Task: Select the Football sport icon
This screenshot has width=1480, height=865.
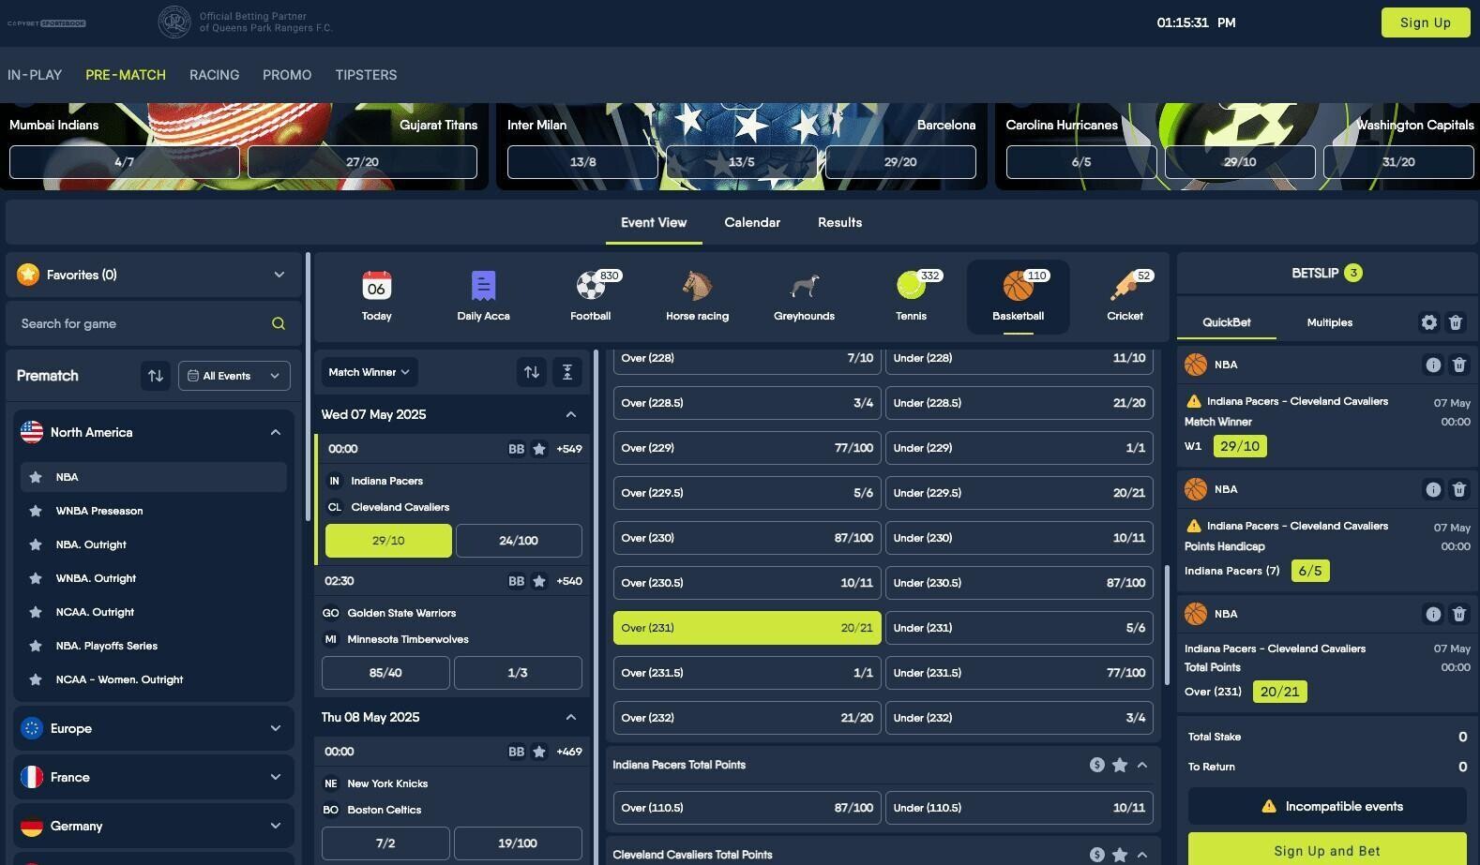Action: pyautogui.click(x=590, y=295)
